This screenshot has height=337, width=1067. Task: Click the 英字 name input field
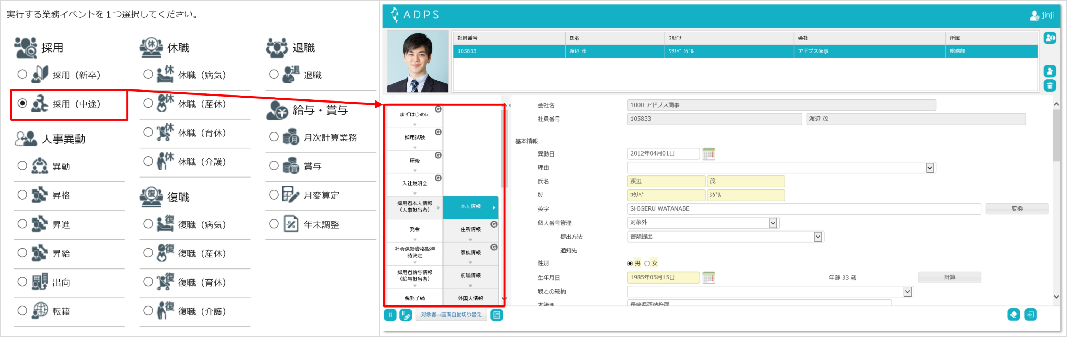803,209
